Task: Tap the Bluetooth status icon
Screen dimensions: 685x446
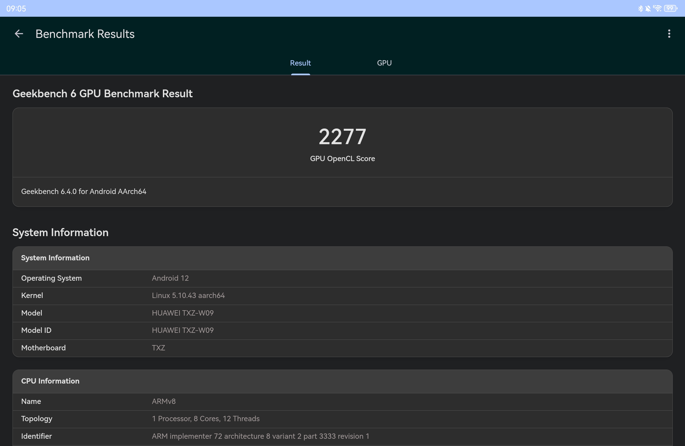Action: [x=640, y=8]
